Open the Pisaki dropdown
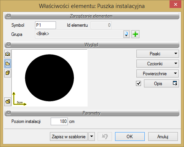This screenshot has height=147, width=184. [x=158, y=54]
